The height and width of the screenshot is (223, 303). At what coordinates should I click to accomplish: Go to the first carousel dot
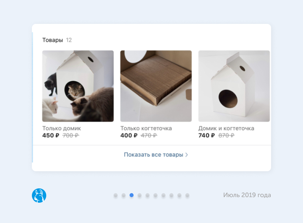(116, 195)
